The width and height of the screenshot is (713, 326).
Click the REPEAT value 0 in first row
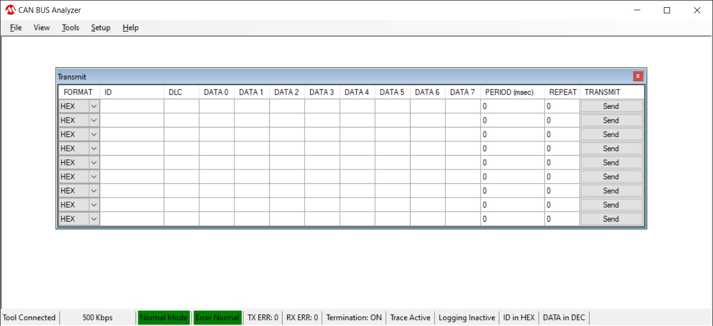pyautogui.click(x=562, y=106)
